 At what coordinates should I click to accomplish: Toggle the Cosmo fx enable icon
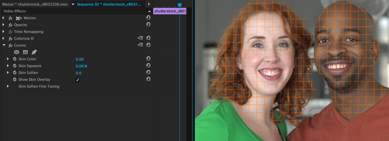pos(10,46)
